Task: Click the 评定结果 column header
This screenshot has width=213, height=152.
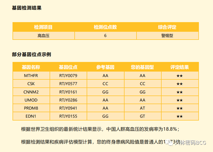Action: [x=180, y=67]
